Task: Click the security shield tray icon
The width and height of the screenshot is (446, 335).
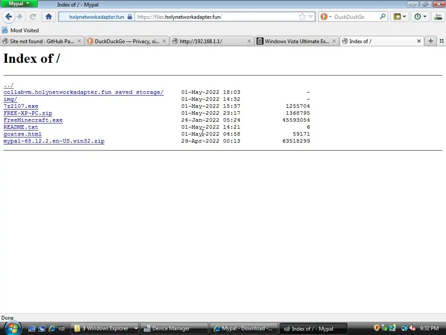Action: (377, 328)
